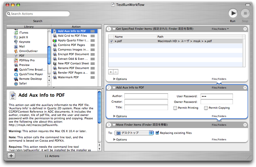The width and height of the screenshot is (256, 167).
Task: Open the To: destination folder dropdown
Action: 134,133
